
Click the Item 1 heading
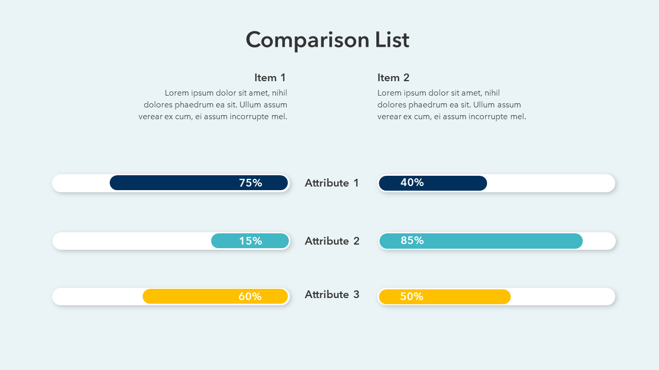270,78
